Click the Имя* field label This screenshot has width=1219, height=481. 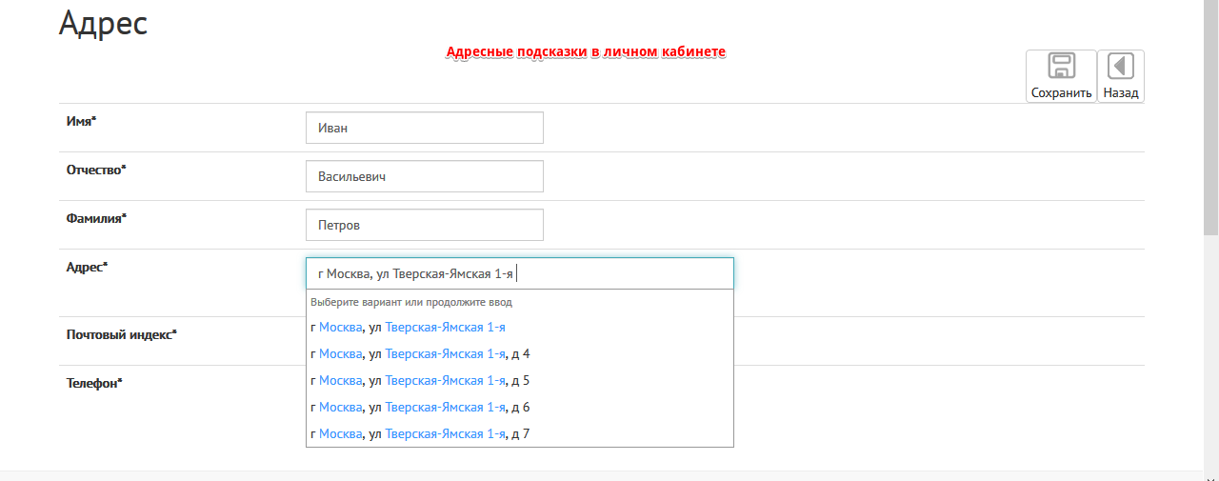click(x=82, y=121)
